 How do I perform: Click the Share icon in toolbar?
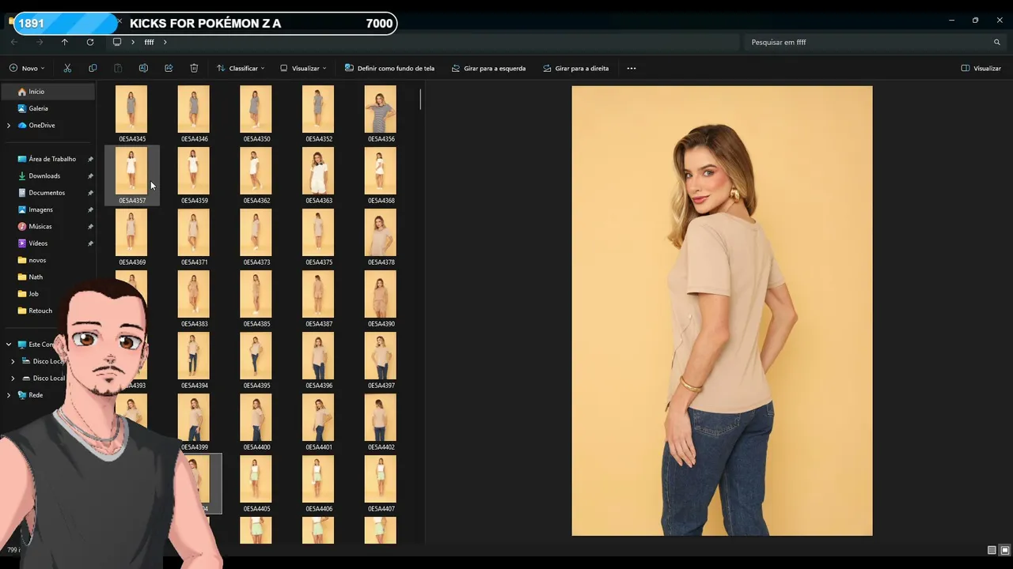click(169, 69)
